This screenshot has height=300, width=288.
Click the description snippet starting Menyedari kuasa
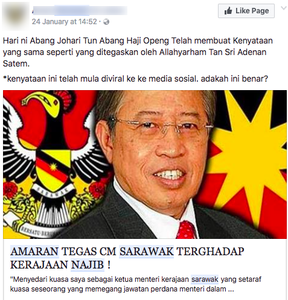pyautogui.click(x=135, y=284)
